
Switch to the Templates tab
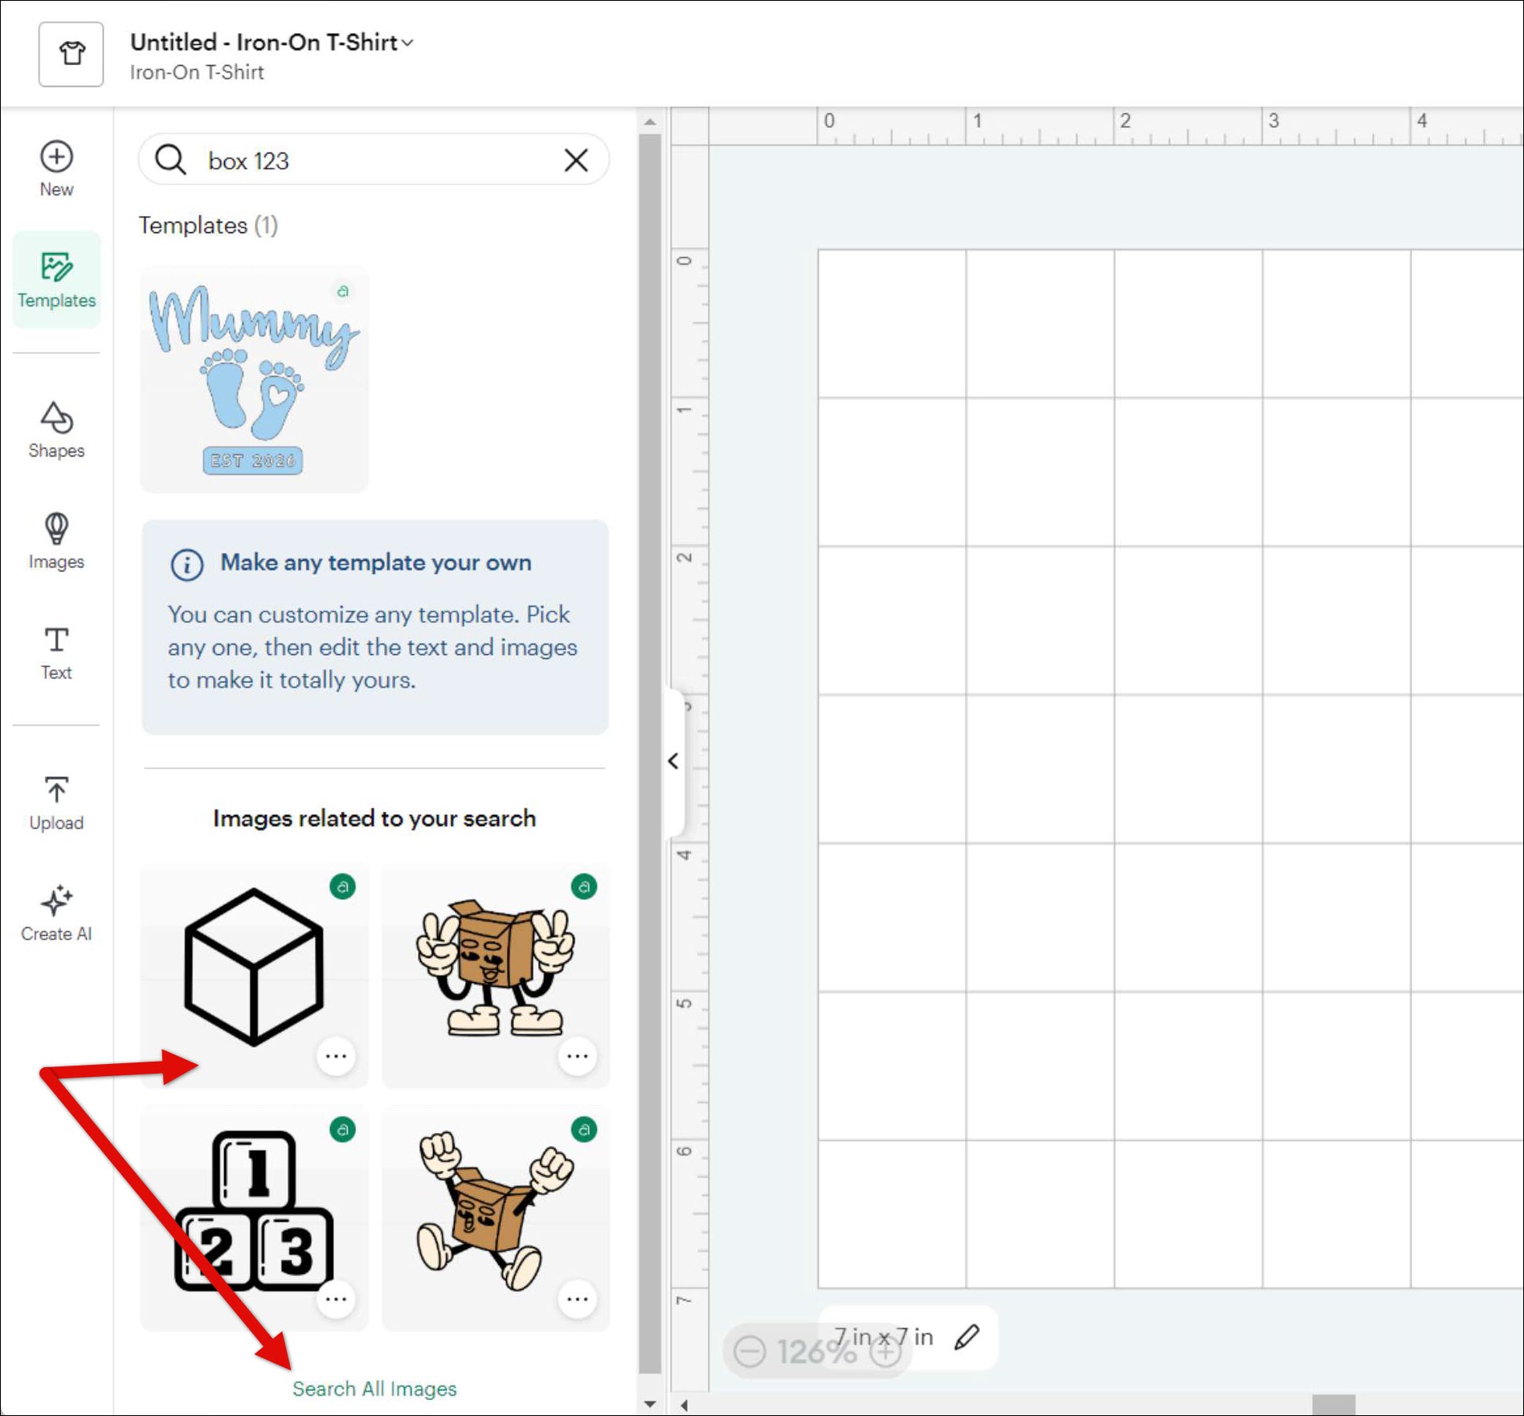click(56, 280)
